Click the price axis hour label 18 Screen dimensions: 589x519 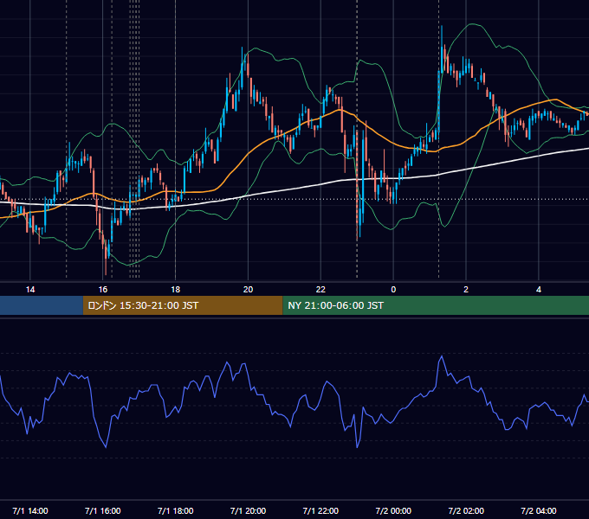(x=176, y=290)
